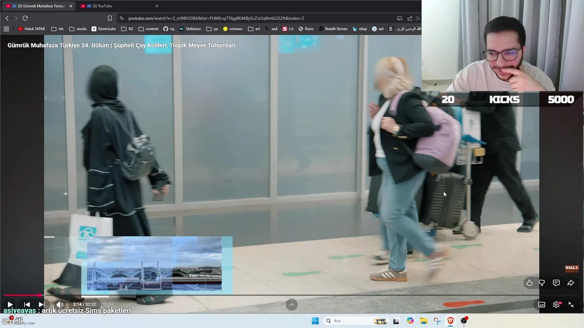The height and width of the screenshot is (328, 584).
Task: Open the stocks bookmarks folder
Action: 78,29
